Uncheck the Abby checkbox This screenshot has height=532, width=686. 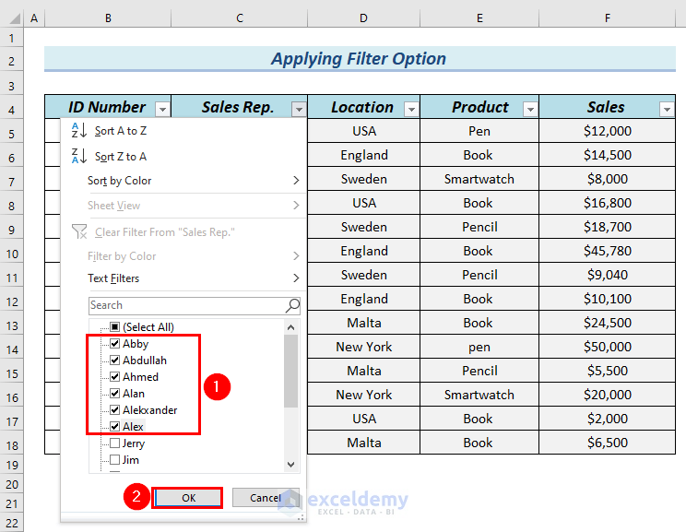(114, 344)
